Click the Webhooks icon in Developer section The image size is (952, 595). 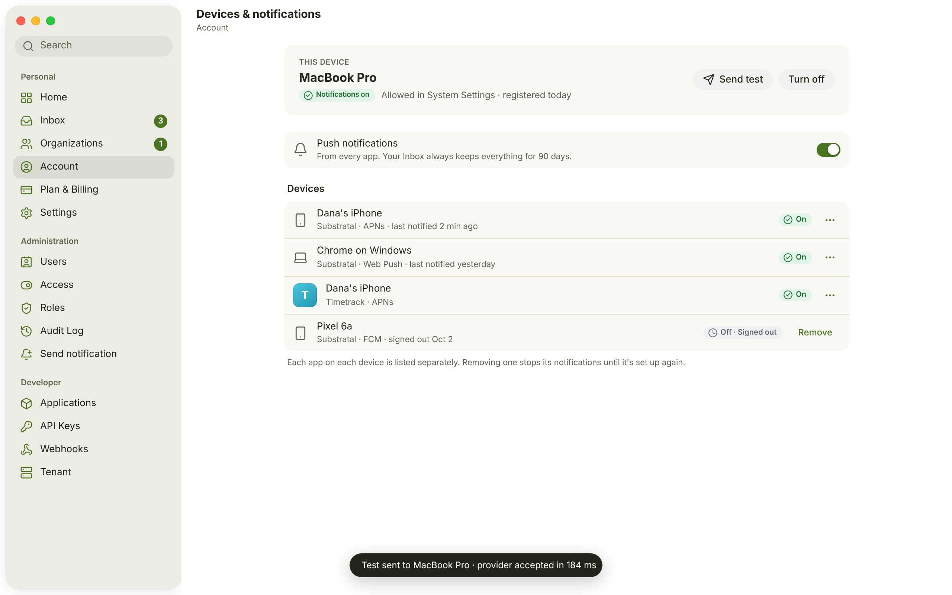tap(26, 449)
